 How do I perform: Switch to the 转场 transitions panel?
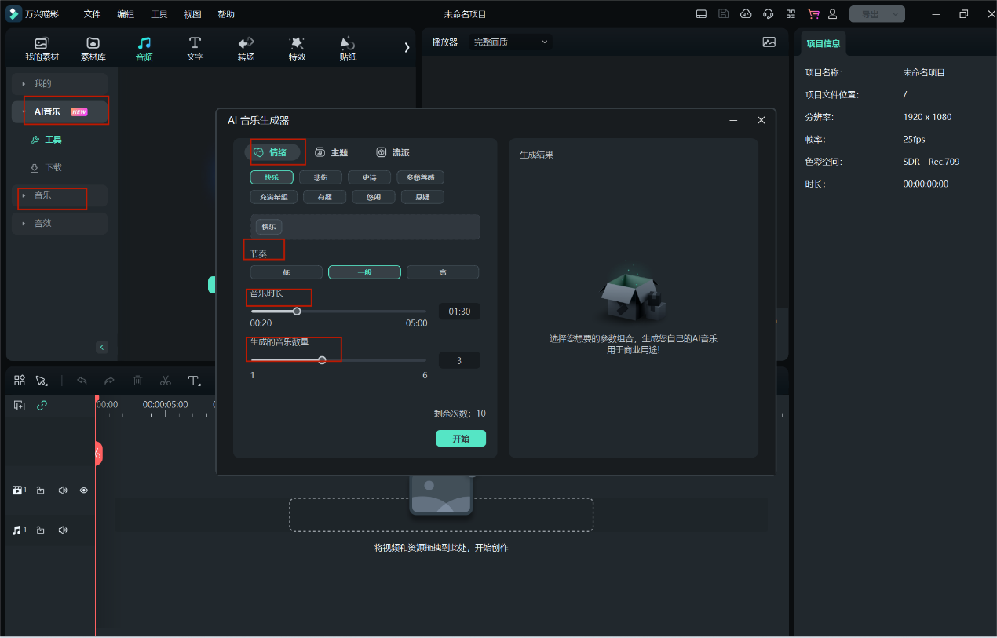[x=246, y=49]
